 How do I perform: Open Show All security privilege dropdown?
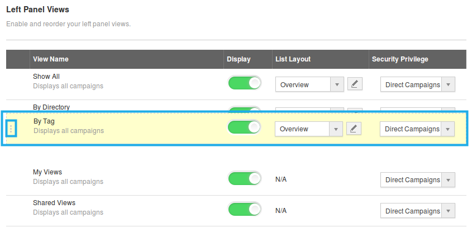click(x=418, y=84)
